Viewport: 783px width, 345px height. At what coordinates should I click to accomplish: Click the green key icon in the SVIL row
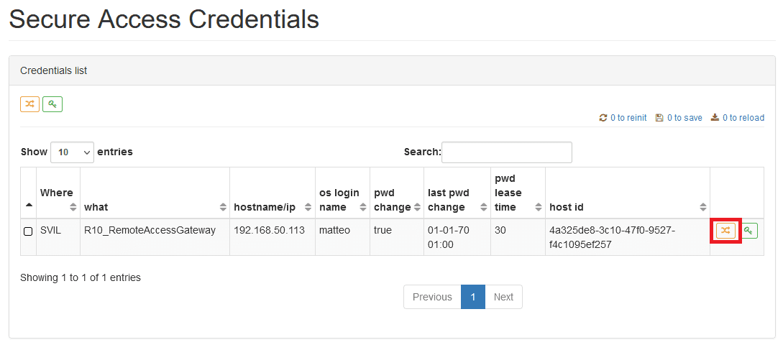click(x=748, y=231)
